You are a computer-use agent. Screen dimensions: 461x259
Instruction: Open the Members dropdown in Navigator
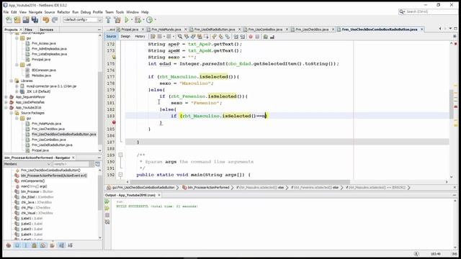tap(27, 164)
